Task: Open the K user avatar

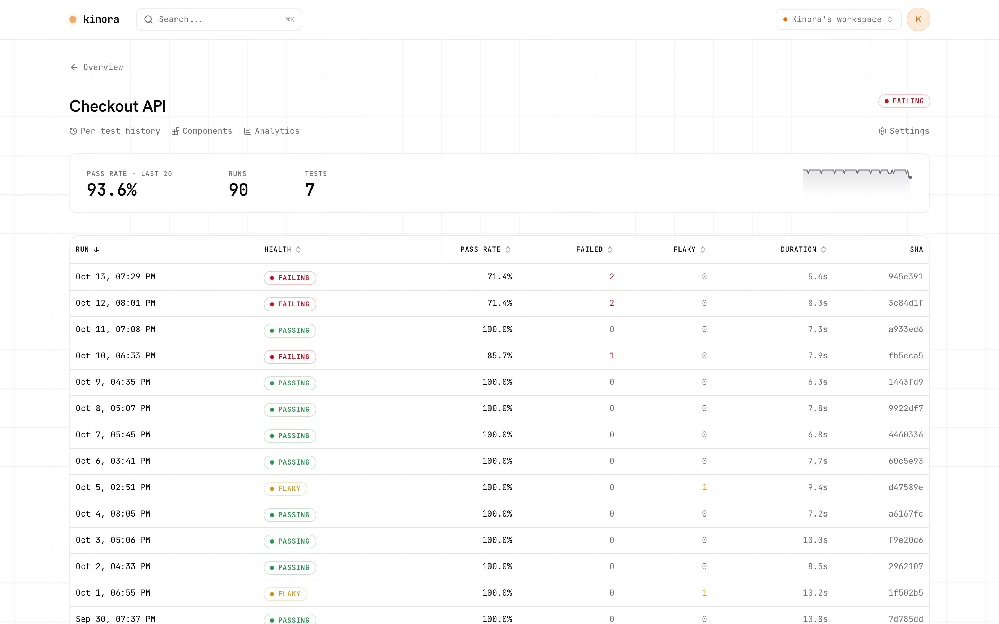Action: pos(918,19)
